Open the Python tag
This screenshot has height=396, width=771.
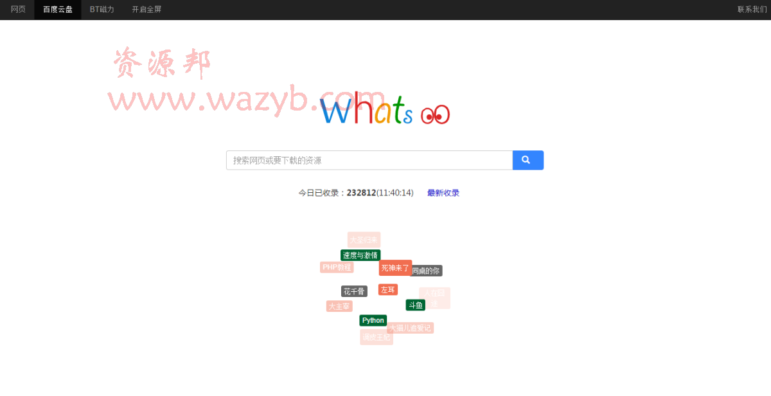[373, 320]
